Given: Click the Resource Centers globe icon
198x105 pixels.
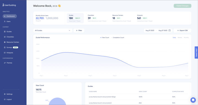Looking at the screenshot, I should coord(5,42).
